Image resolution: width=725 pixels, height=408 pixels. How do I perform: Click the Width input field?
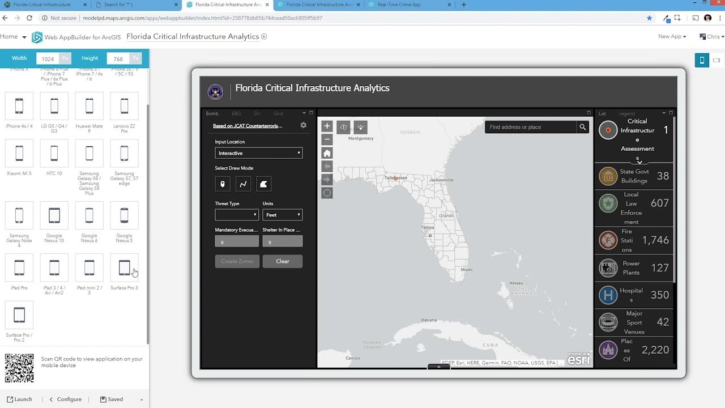pos(48,58)
